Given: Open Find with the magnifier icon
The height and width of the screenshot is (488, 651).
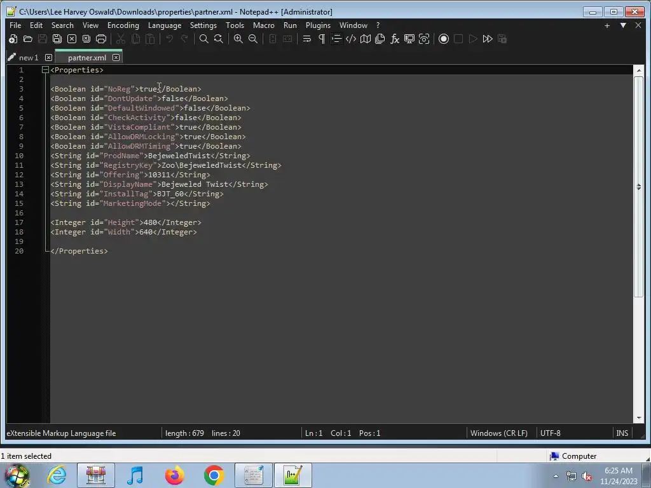Looking at the screenshot, I should pyautogui.click(x=204, y=39).
